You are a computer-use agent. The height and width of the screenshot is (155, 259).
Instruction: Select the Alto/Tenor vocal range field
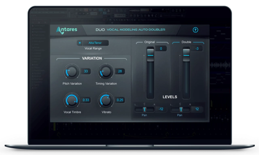tap(96, 43)
